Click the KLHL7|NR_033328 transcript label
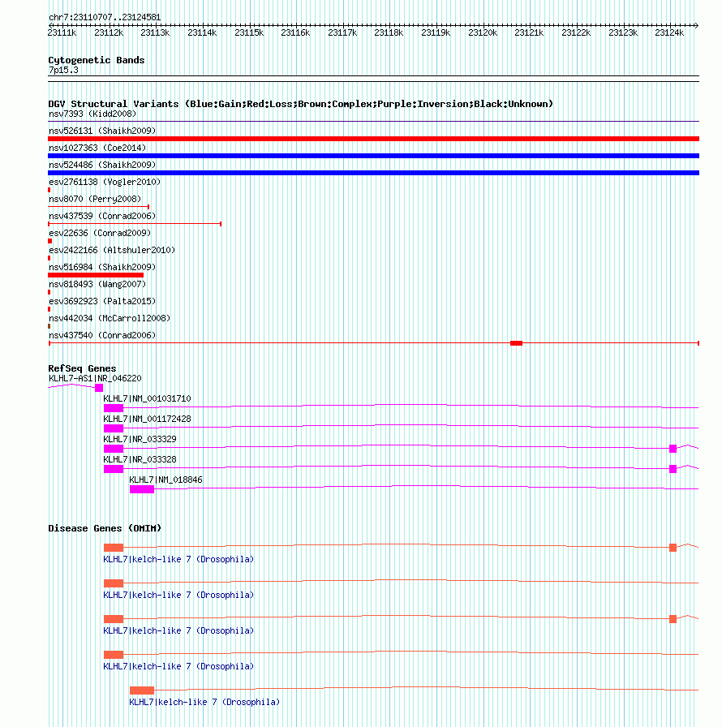Image resolution: width=722 pixels, height=727 pixels. (140, 459)
